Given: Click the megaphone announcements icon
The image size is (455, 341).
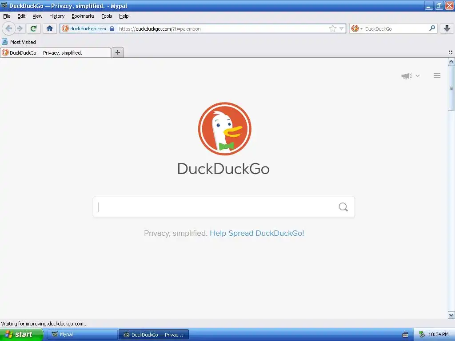Looking at the screenshot, I should click(407, 76).
